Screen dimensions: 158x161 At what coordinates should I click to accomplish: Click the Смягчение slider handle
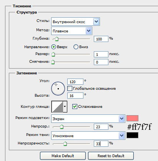click(53, 62)
